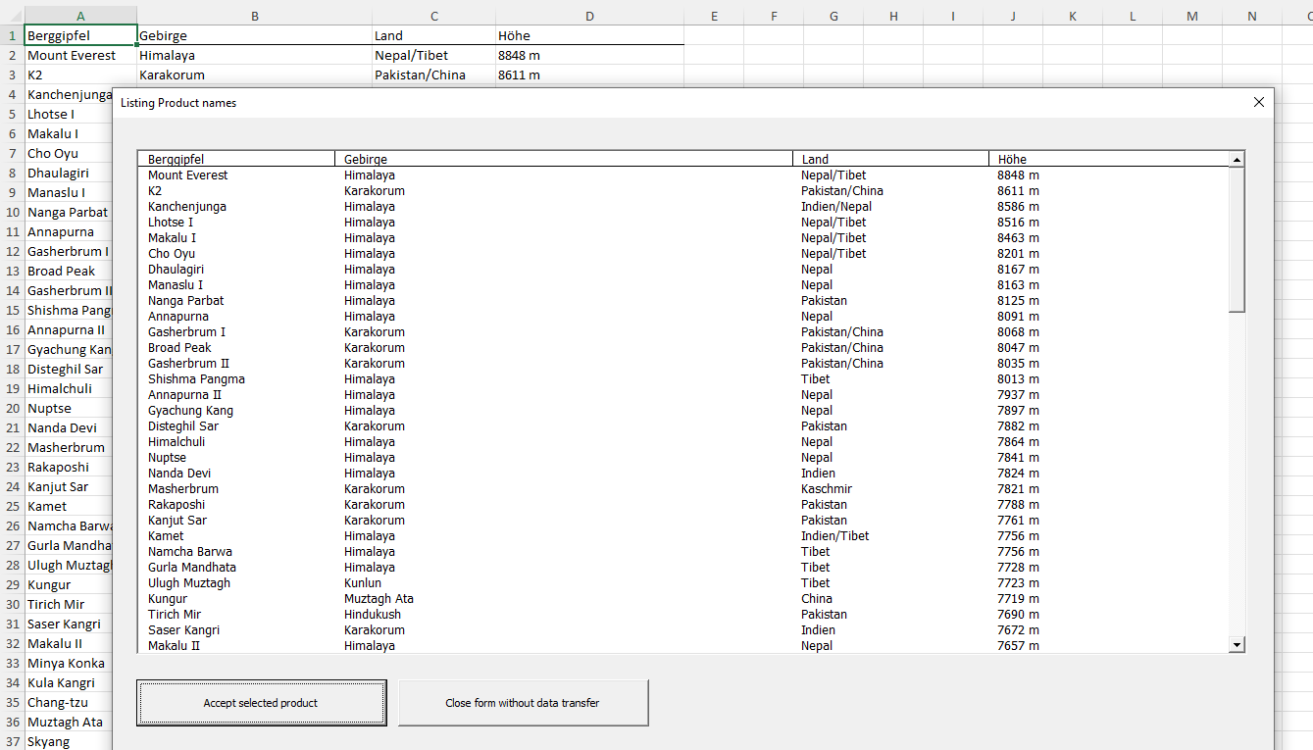Screen dimensions: 1313x750
Task: Select column B header in spreadsheet
Action: [x=255, y=16]
